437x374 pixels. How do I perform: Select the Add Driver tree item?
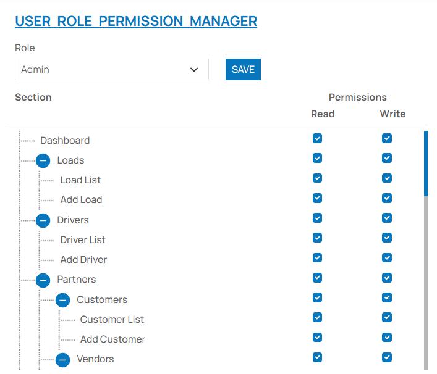click(x=83, y=260)
